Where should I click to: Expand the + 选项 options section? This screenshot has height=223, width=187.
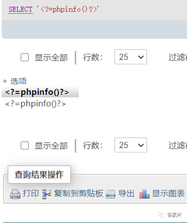(15, 81)
